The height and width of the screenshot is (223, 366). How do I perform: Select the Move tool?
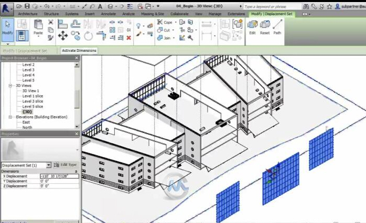point(62,36)
